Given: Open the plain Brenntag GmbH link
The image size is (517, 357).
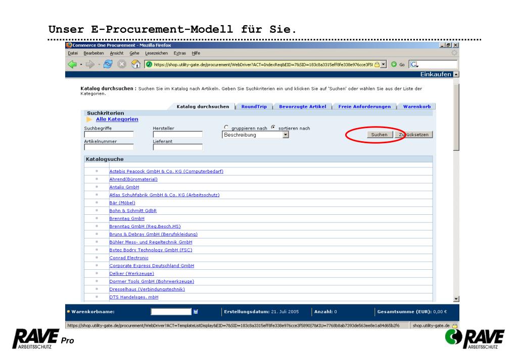Looking at the screenshot, I should click(127, 219).
